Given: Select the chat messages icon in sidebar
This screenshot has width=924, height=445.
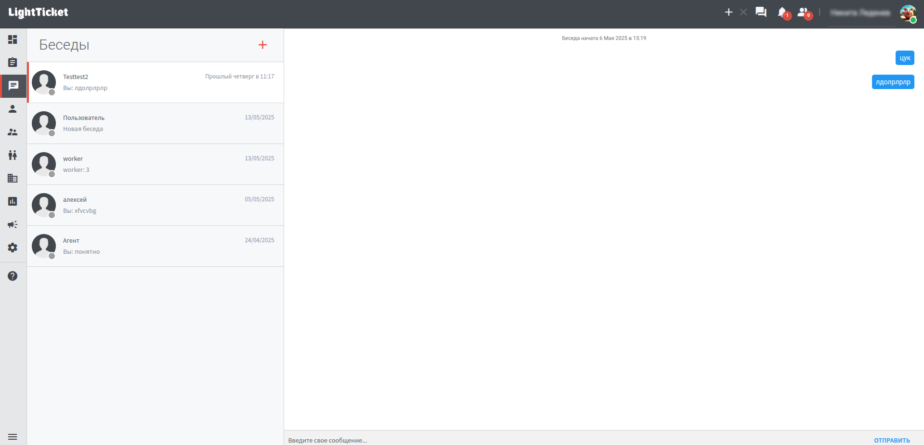Looking at the screenshot, I should (x=13, y=86).
